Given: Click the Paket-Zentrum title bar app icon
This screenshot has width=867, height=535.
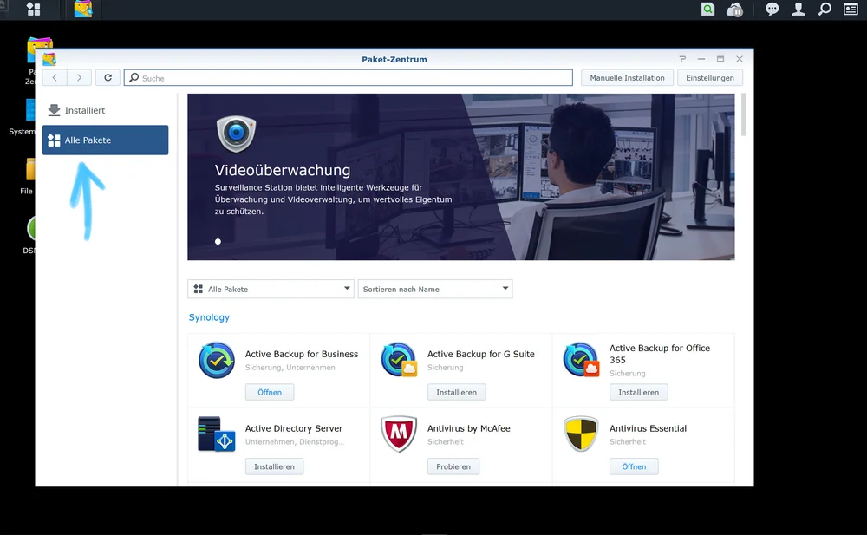Looking at the screenshot, I should coord(49,59).
